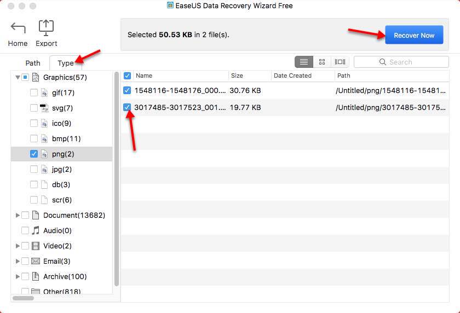
Task: Expand the Video(2) tree node
Action: tap(18, 246)
